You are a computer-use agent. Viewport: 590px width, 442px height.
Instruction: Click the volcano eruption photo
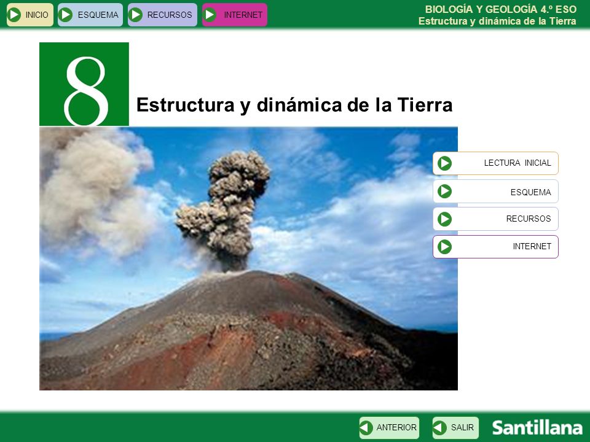pos(248,258)
